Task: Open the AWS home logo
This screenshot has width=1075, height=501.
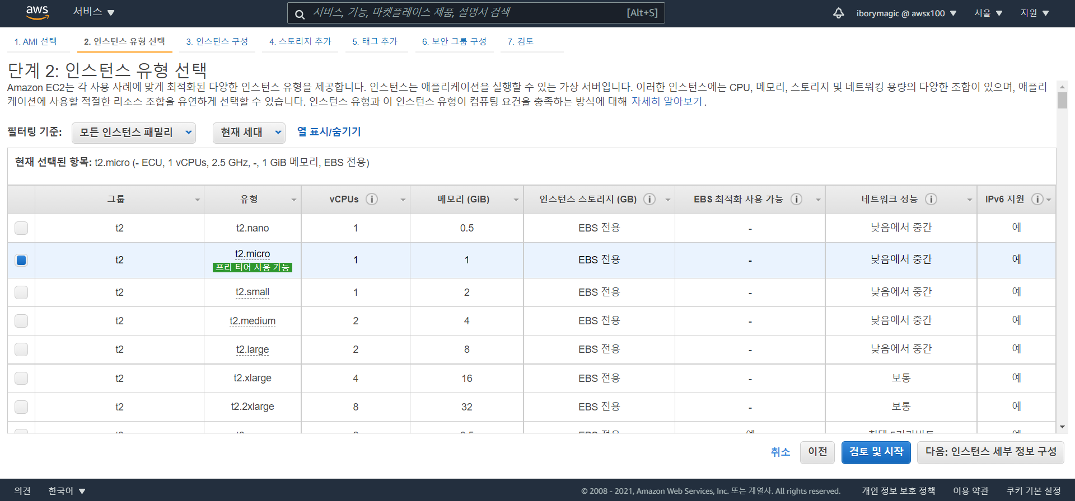Action: 37,12
